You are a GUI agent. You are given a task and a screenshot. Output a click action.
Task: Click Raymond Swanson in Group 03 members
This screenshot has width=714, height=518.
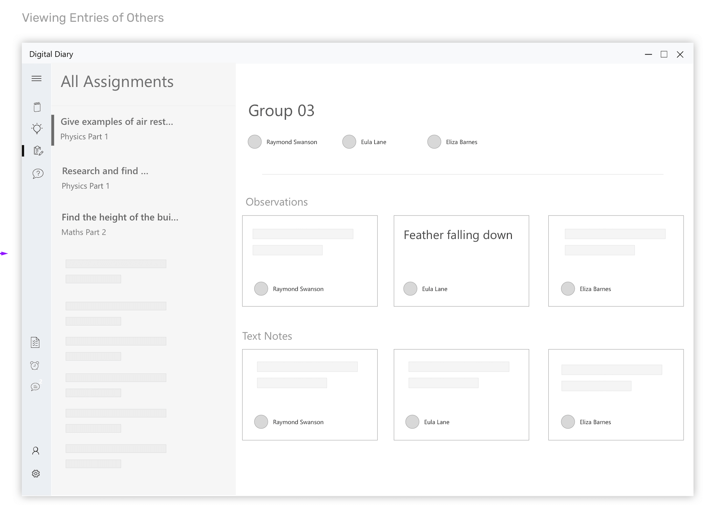click(291, 142)
